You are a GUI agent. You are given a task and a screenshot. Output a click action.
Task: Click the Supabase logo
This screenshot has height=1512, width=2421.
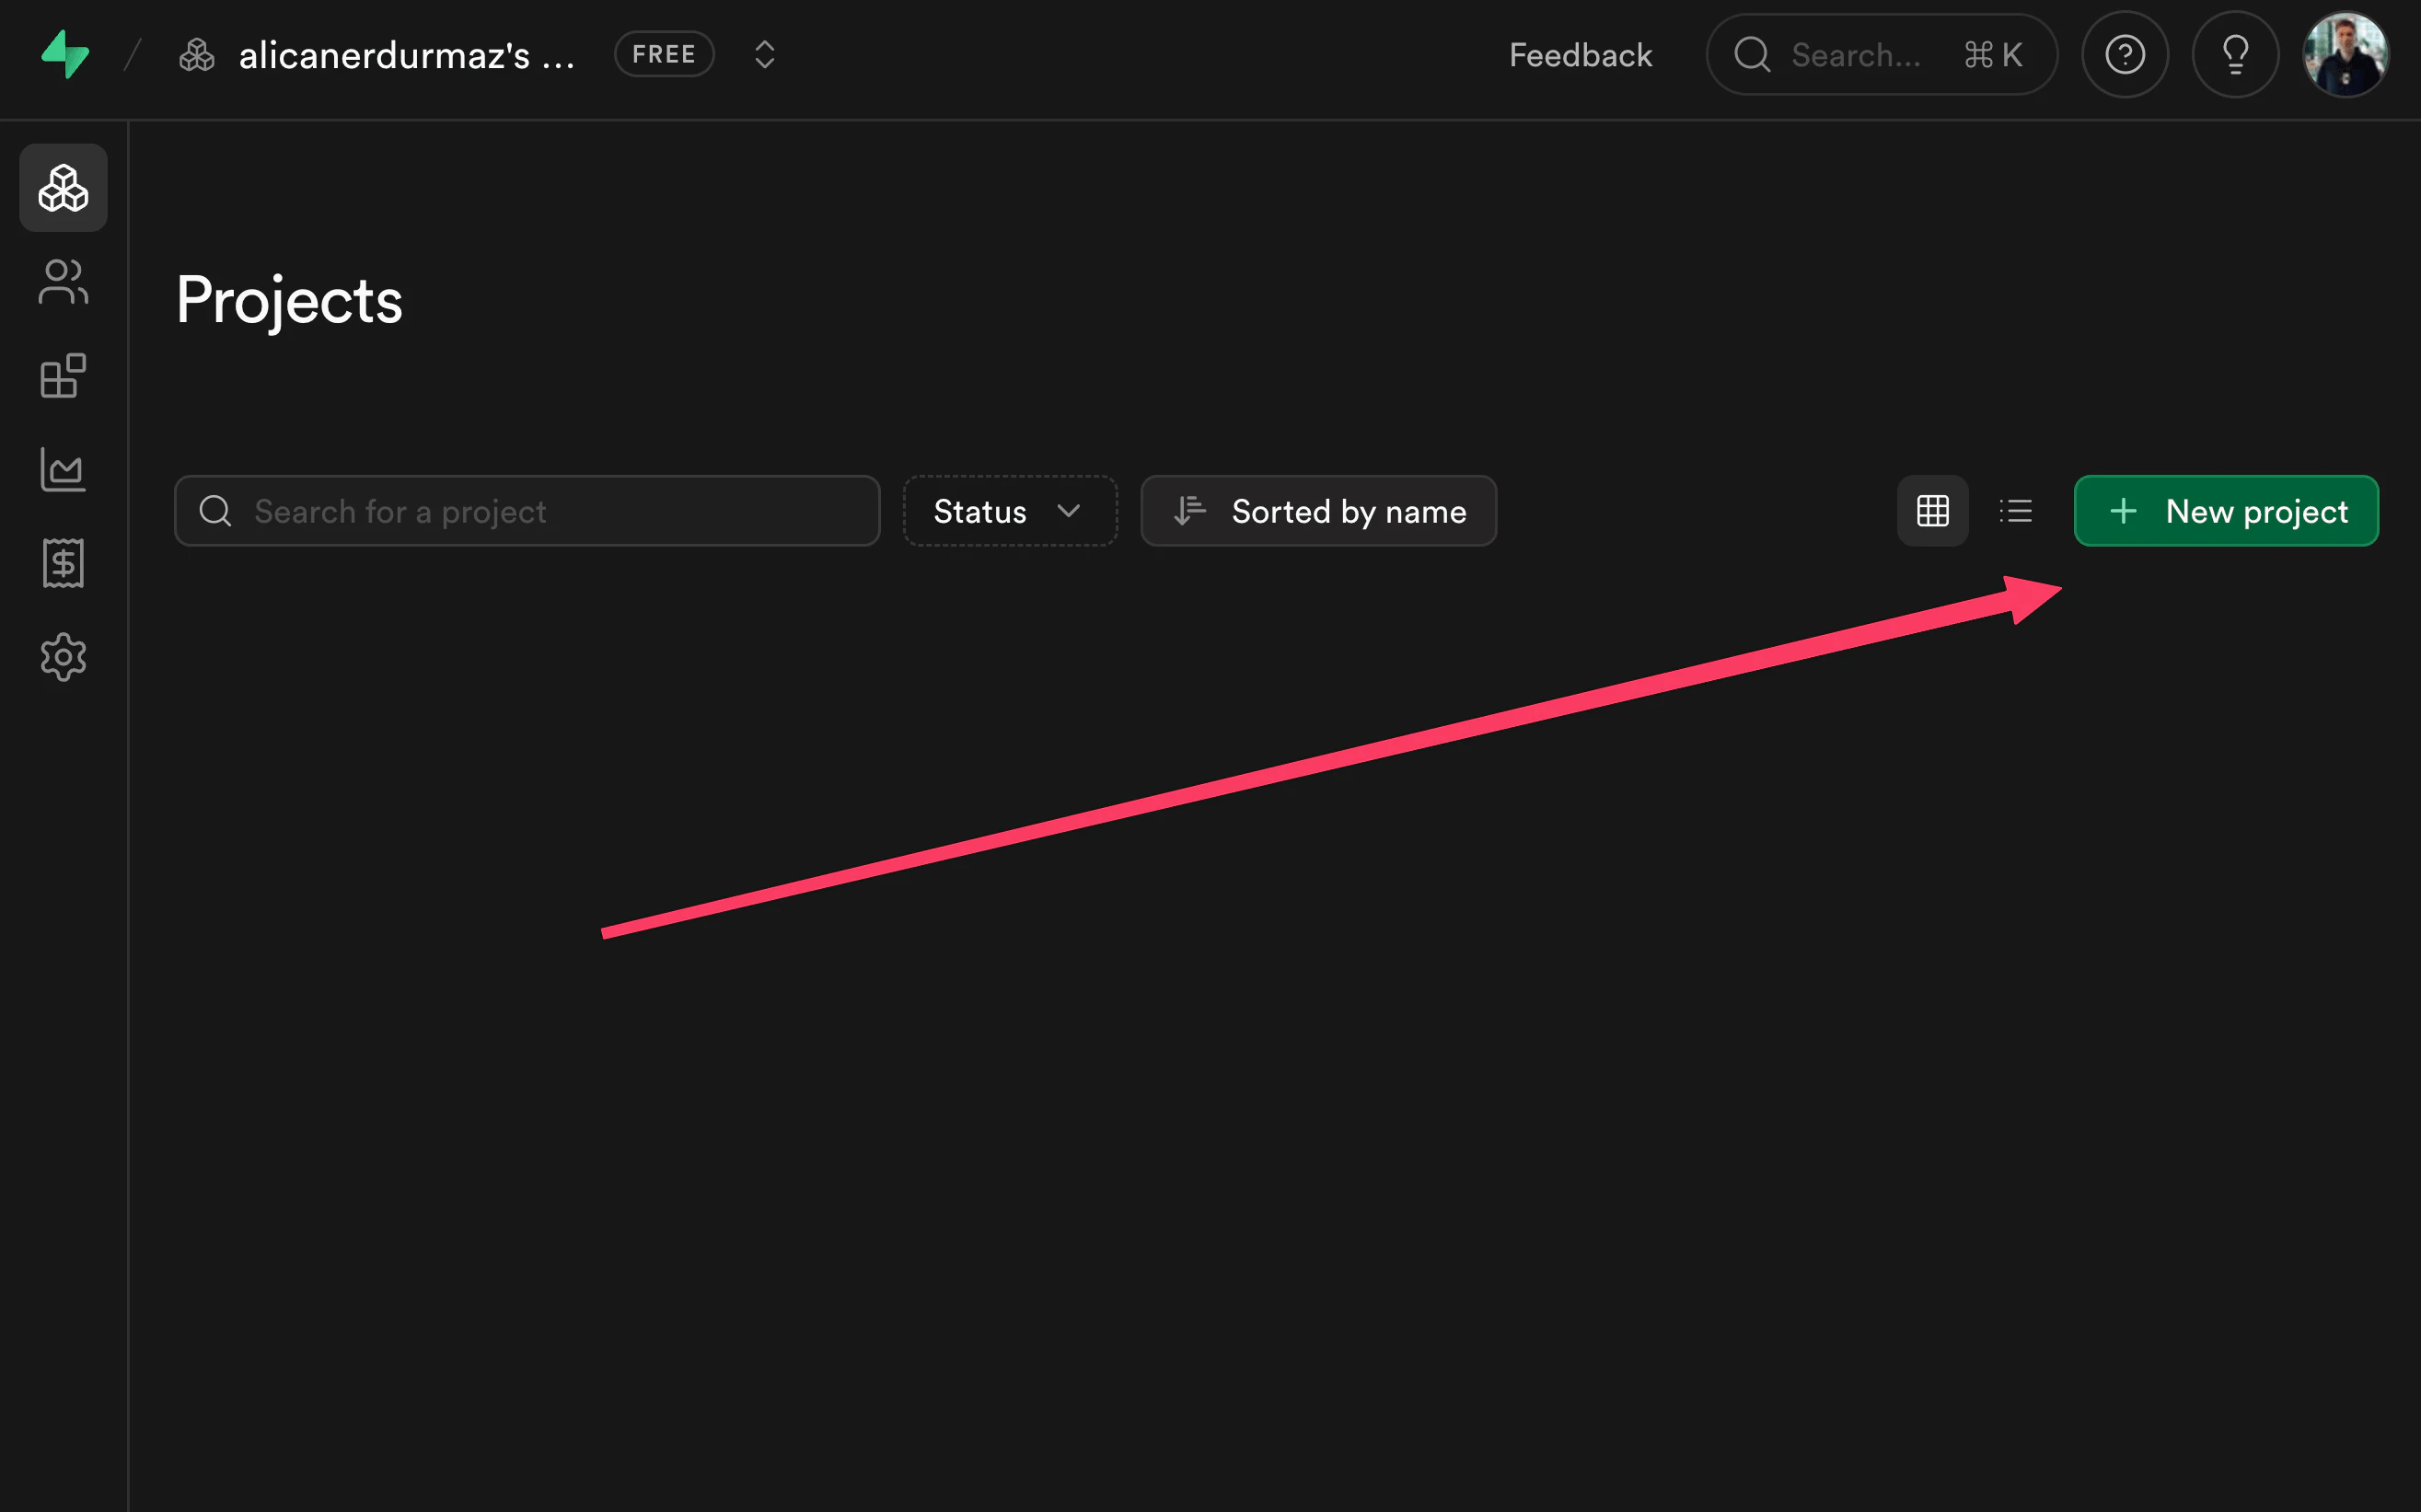click(63, 54)
